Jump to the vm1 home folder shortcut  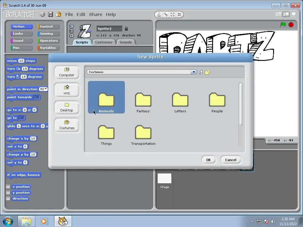point(67,90)
